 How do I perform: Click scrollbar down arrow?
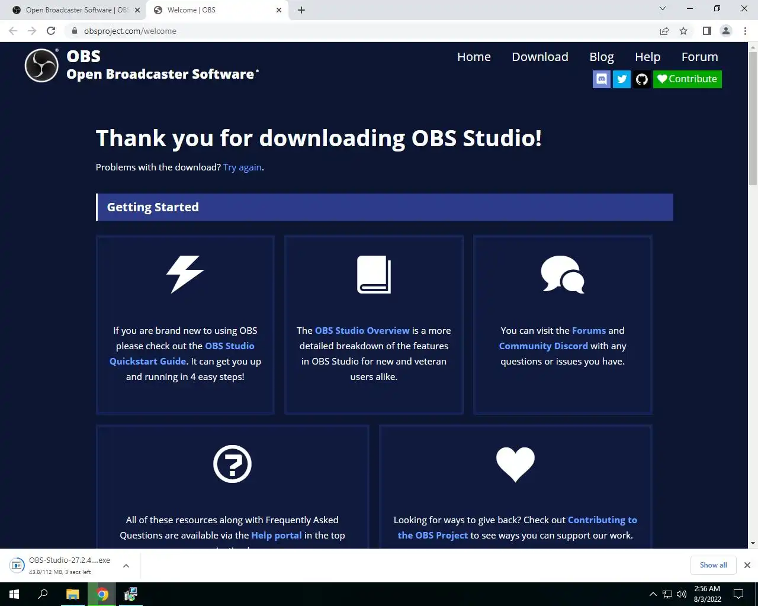point(753,543)
